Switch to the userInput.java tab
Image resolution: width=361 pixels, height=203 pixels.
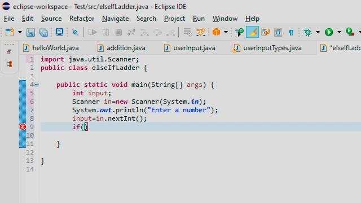[190, 48]
